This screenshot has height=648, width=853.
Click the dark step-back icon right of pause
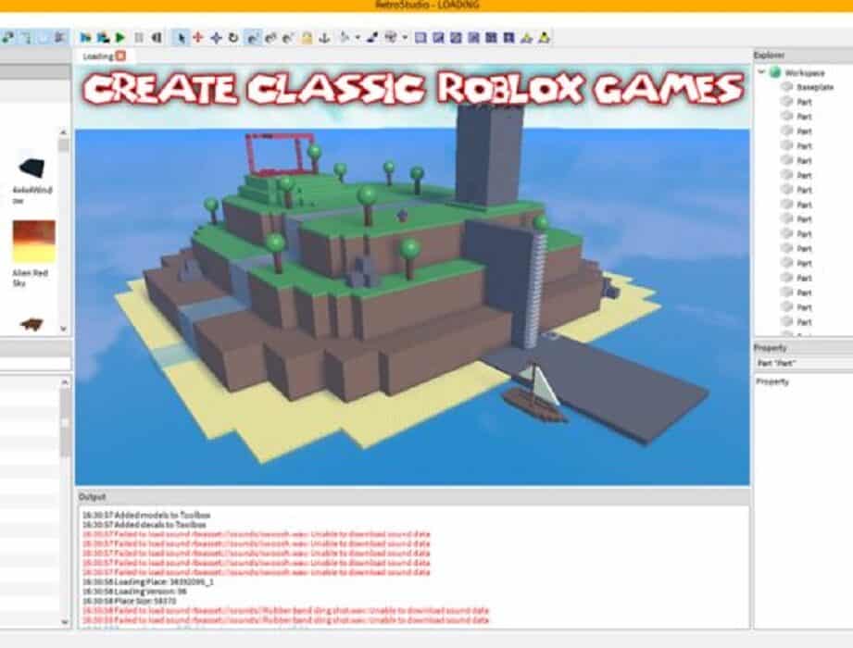pyautogui.click(x=157, y=38)
